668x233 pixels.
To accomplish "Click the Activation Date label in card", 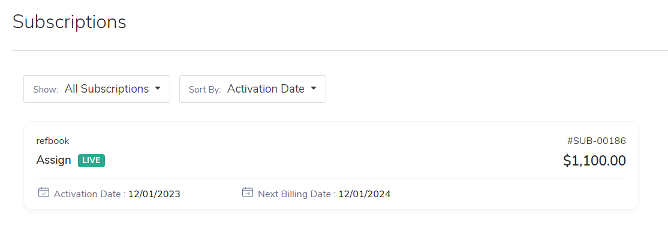I will [88, 194].
